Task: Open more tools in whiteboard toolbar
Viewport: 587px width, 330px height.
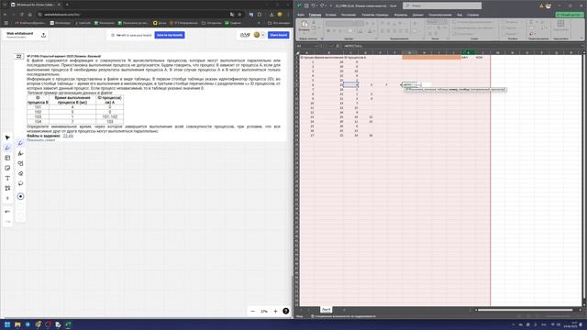Action: coord(7,198)
